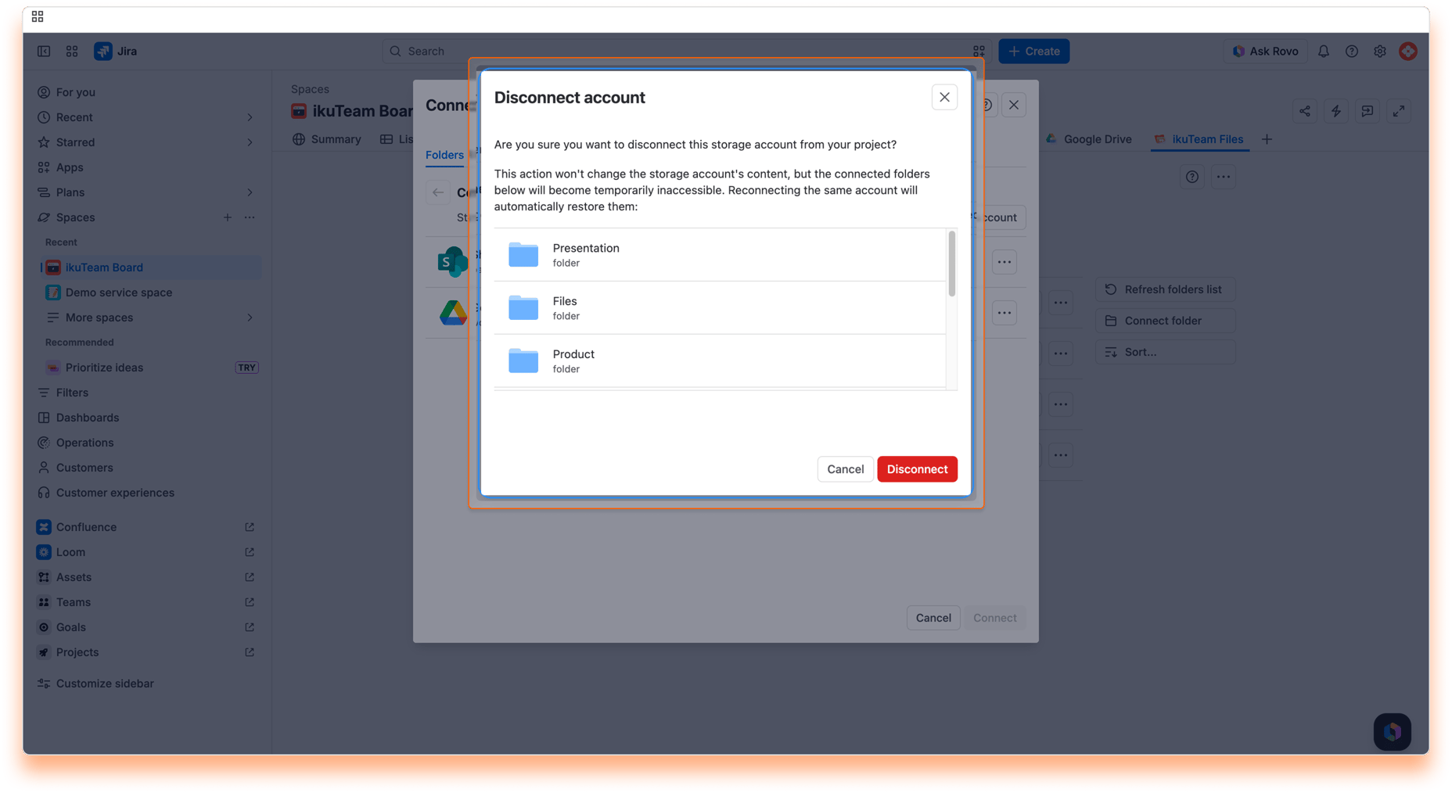
Task: Open the Loom link in sidebar
Action: [146, 552]
